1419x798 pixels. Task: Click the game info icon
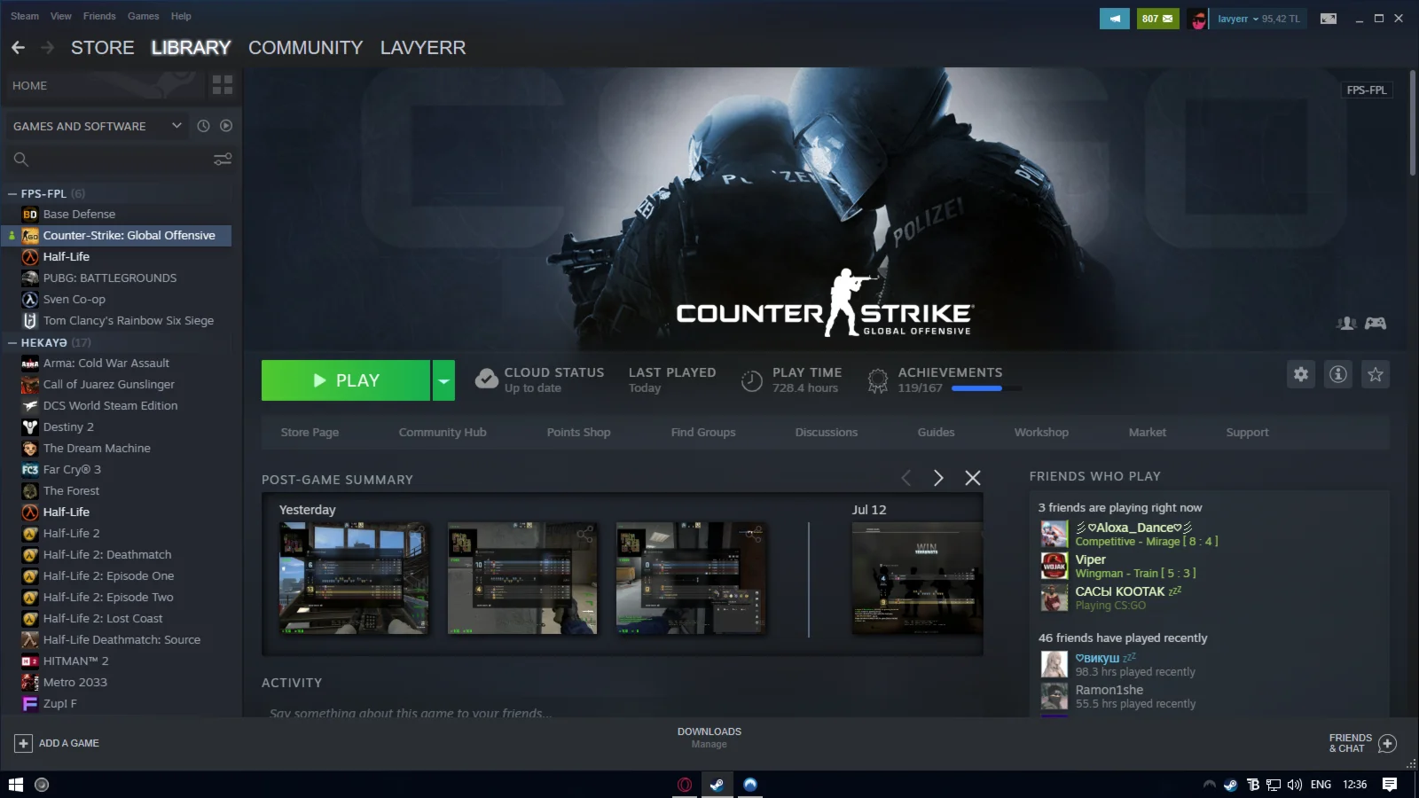point(1338,374)
